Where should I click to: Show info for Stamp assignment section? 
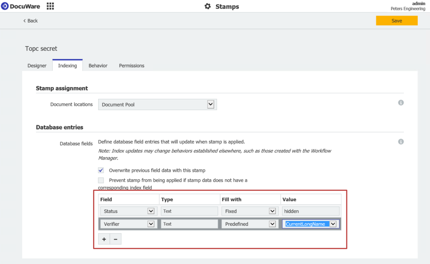(x=401, y=103)
